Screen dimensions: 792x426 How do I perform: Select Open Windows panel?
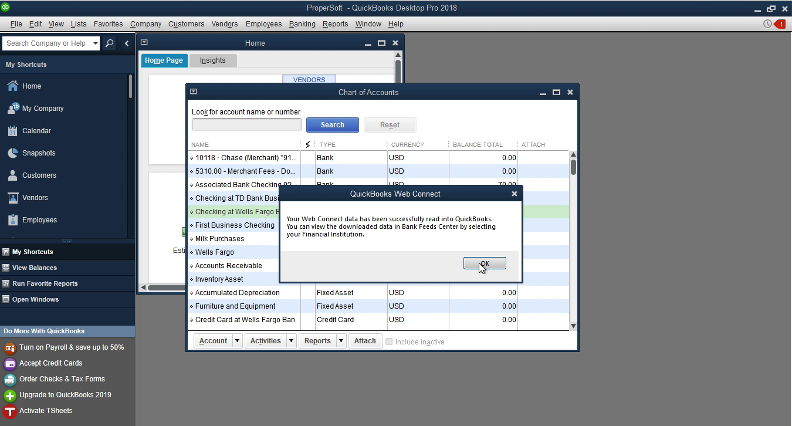pos(35,299)
